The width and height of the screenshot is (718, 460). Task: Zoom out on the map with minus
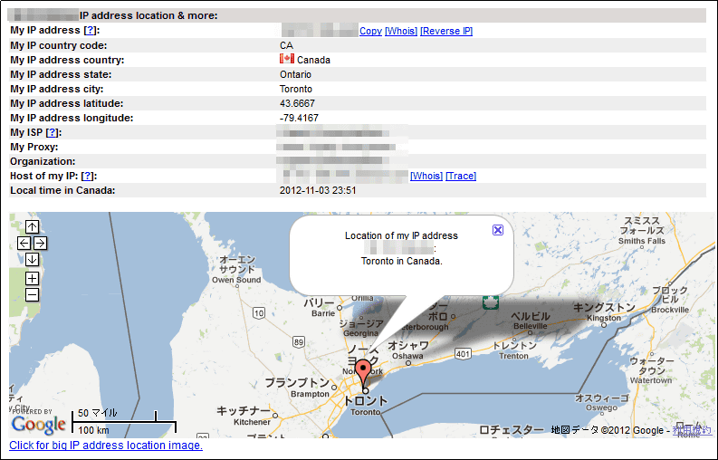[x=32, y=294]
